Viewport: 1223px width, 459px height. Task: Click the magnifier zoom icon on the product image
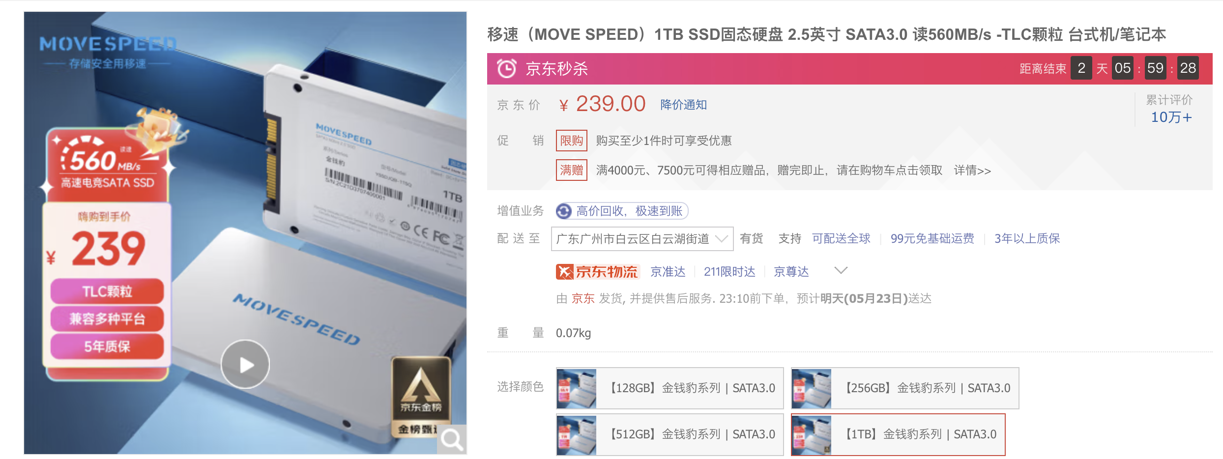tap(452, 439)
